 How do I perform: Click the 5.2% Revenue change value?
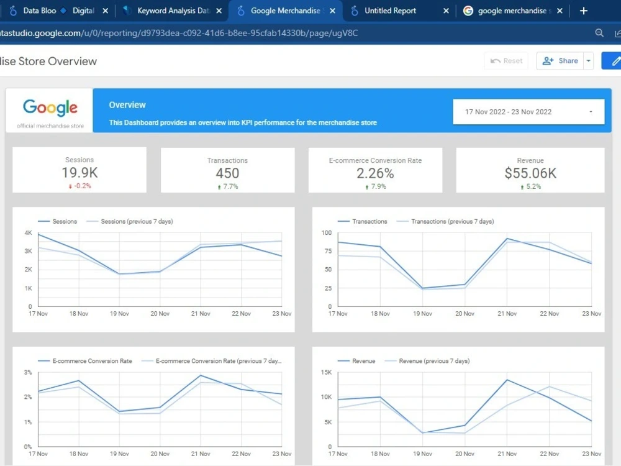coord(531,186)
